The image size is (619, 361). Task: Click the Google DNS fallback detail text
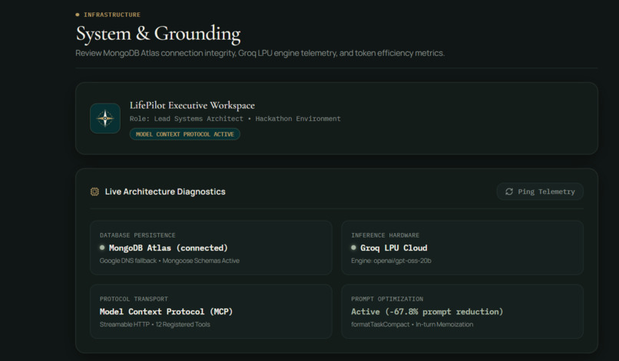point(170,261)
